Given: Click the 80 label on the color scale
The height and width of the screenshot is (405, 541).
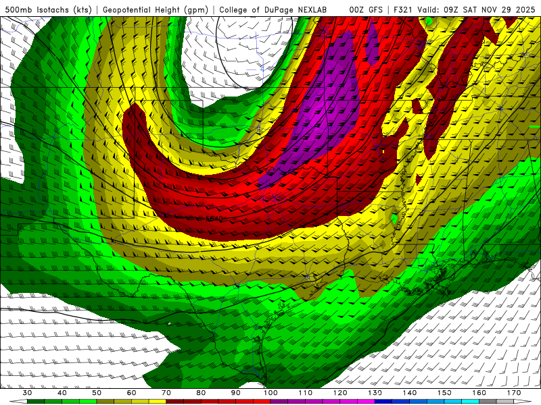Looking at the screenshot, I should (201, 393).
